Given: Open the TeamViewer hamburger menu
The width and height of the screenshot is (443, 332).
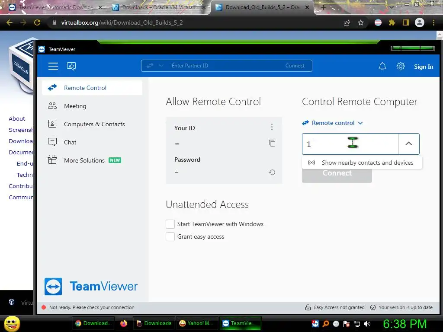Looking at the screenshot, I should tap(53, 66).
